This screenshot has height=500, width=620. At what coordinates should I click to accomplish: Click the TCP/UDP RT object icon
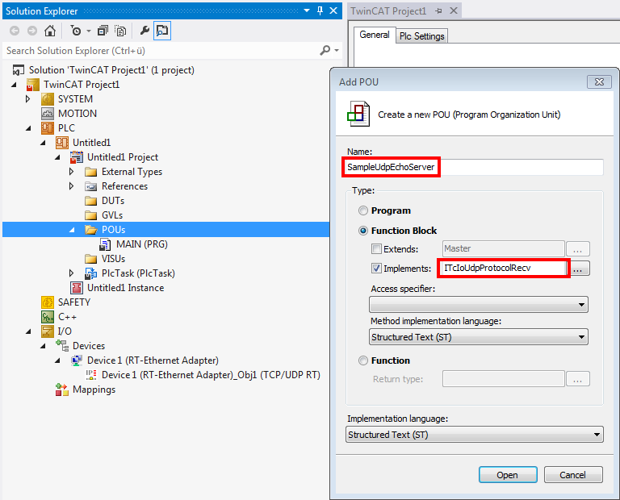[x=91, y=374]
